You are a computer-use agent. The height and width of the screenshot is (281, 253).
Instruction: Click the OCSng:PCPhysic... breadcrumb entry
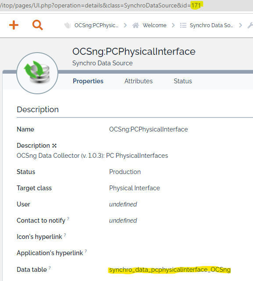pos(96,25)
